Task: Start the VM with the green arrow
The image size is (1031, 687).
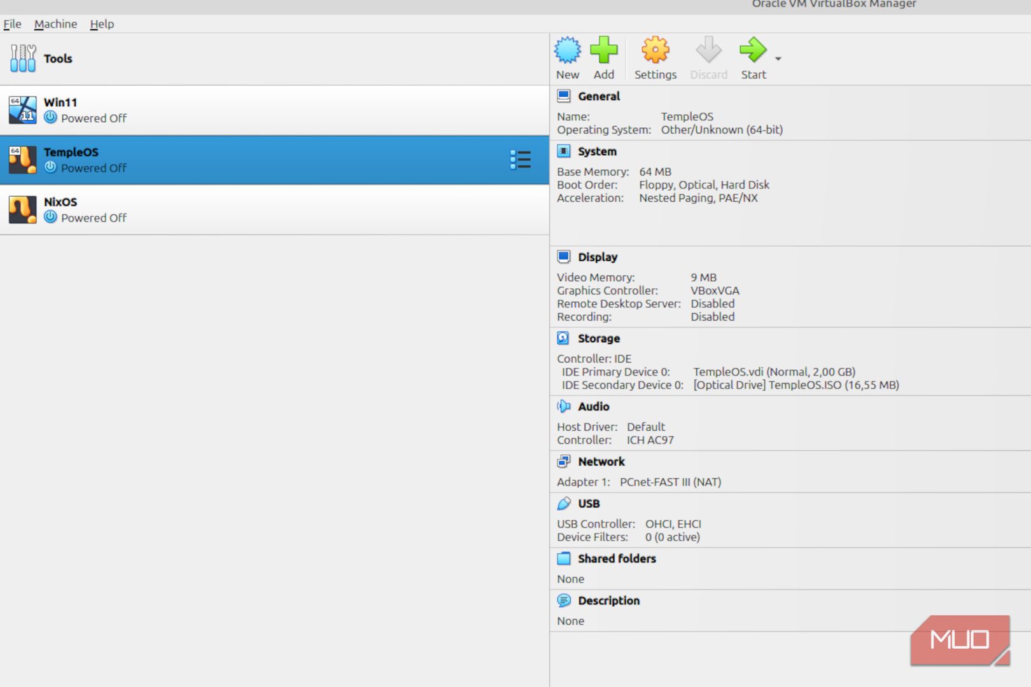Action: pyautogui.click(x=753, y=50)
